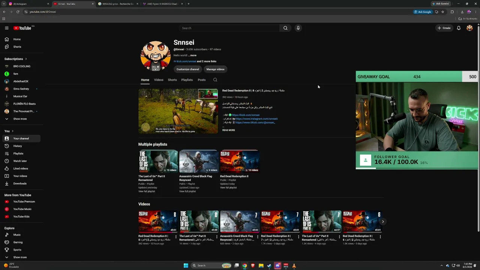The width and height of the screenshot is (480, 270).
Task: Open File Explorer from the taskbar
Action: (261, 265)
